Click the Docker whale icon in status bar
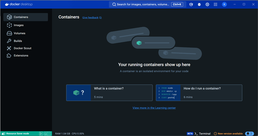Screen dimensions: 258x136 click(x=3, y=133)
